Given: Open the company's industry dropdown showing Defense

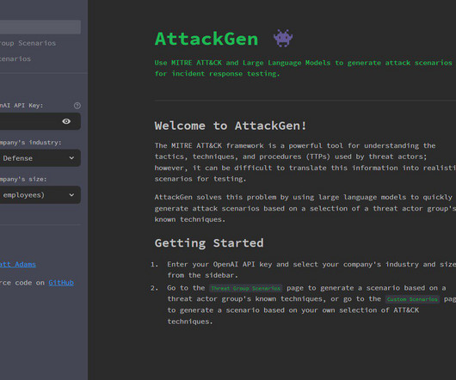Looking at the screenshot, I should (40, 158).
